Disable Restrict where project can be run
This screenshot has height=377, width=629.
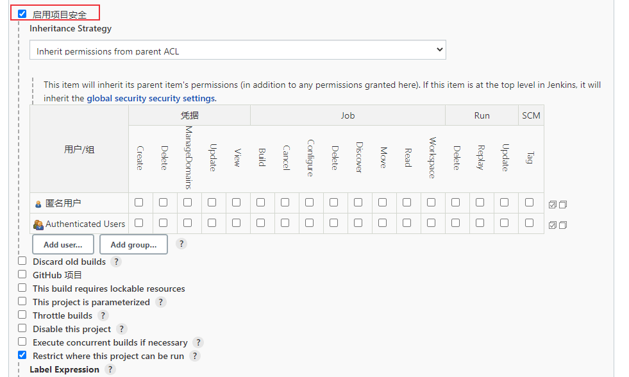tap(22, 355)
